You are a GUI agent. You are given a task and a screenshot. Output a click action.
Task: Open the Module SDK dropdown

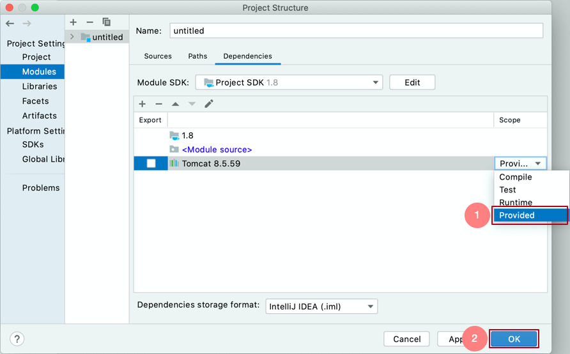289,82
